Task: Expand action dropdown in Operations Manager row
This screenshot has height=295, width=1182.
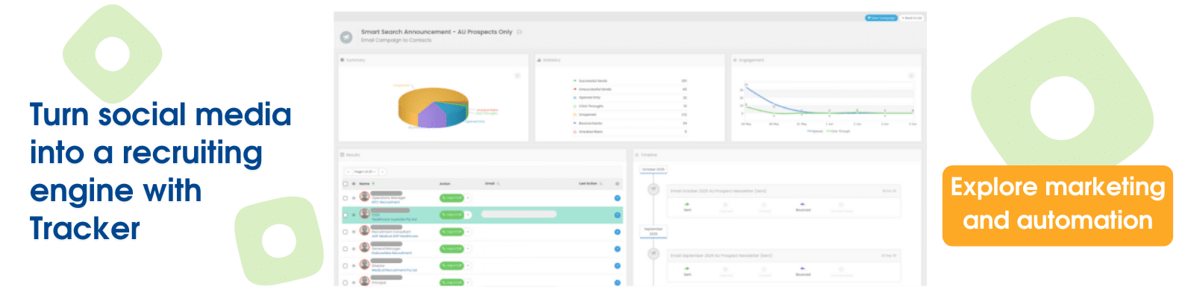Action: 469,198
